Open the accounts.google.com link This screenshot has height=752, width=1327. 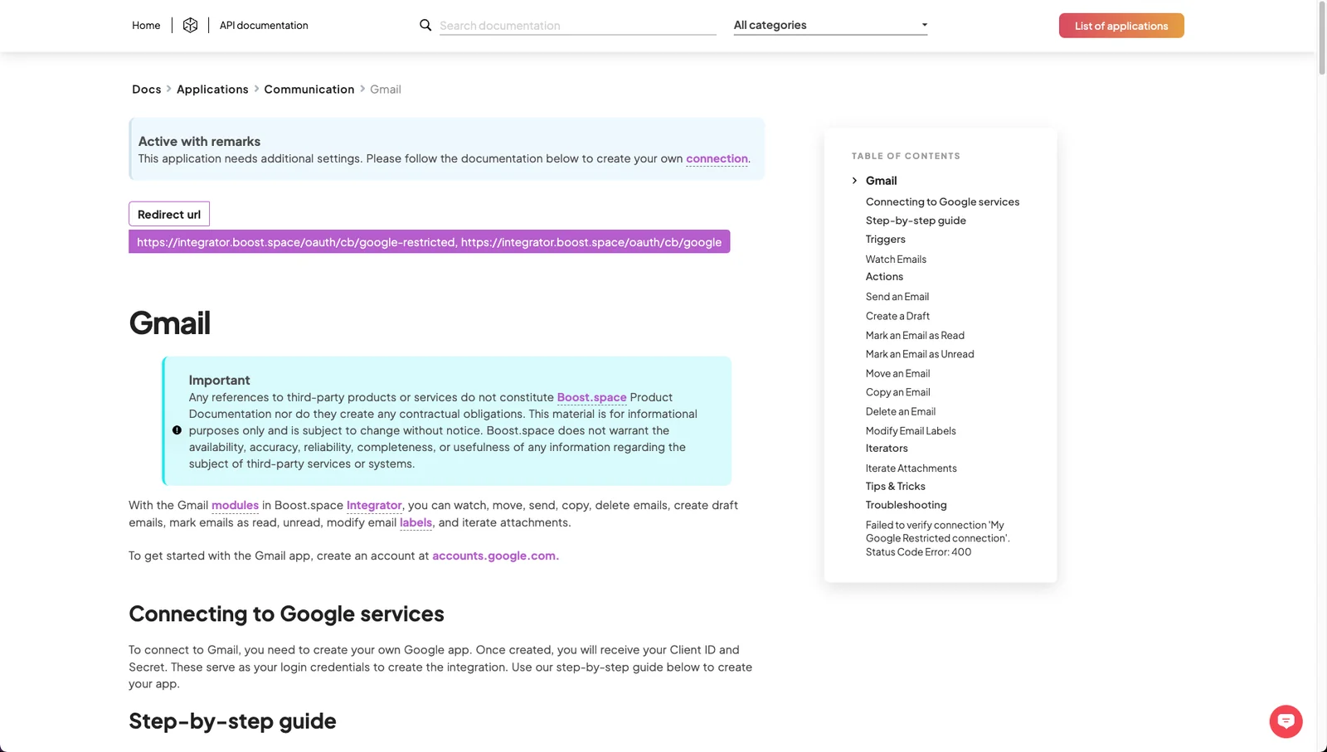(495, 556)
